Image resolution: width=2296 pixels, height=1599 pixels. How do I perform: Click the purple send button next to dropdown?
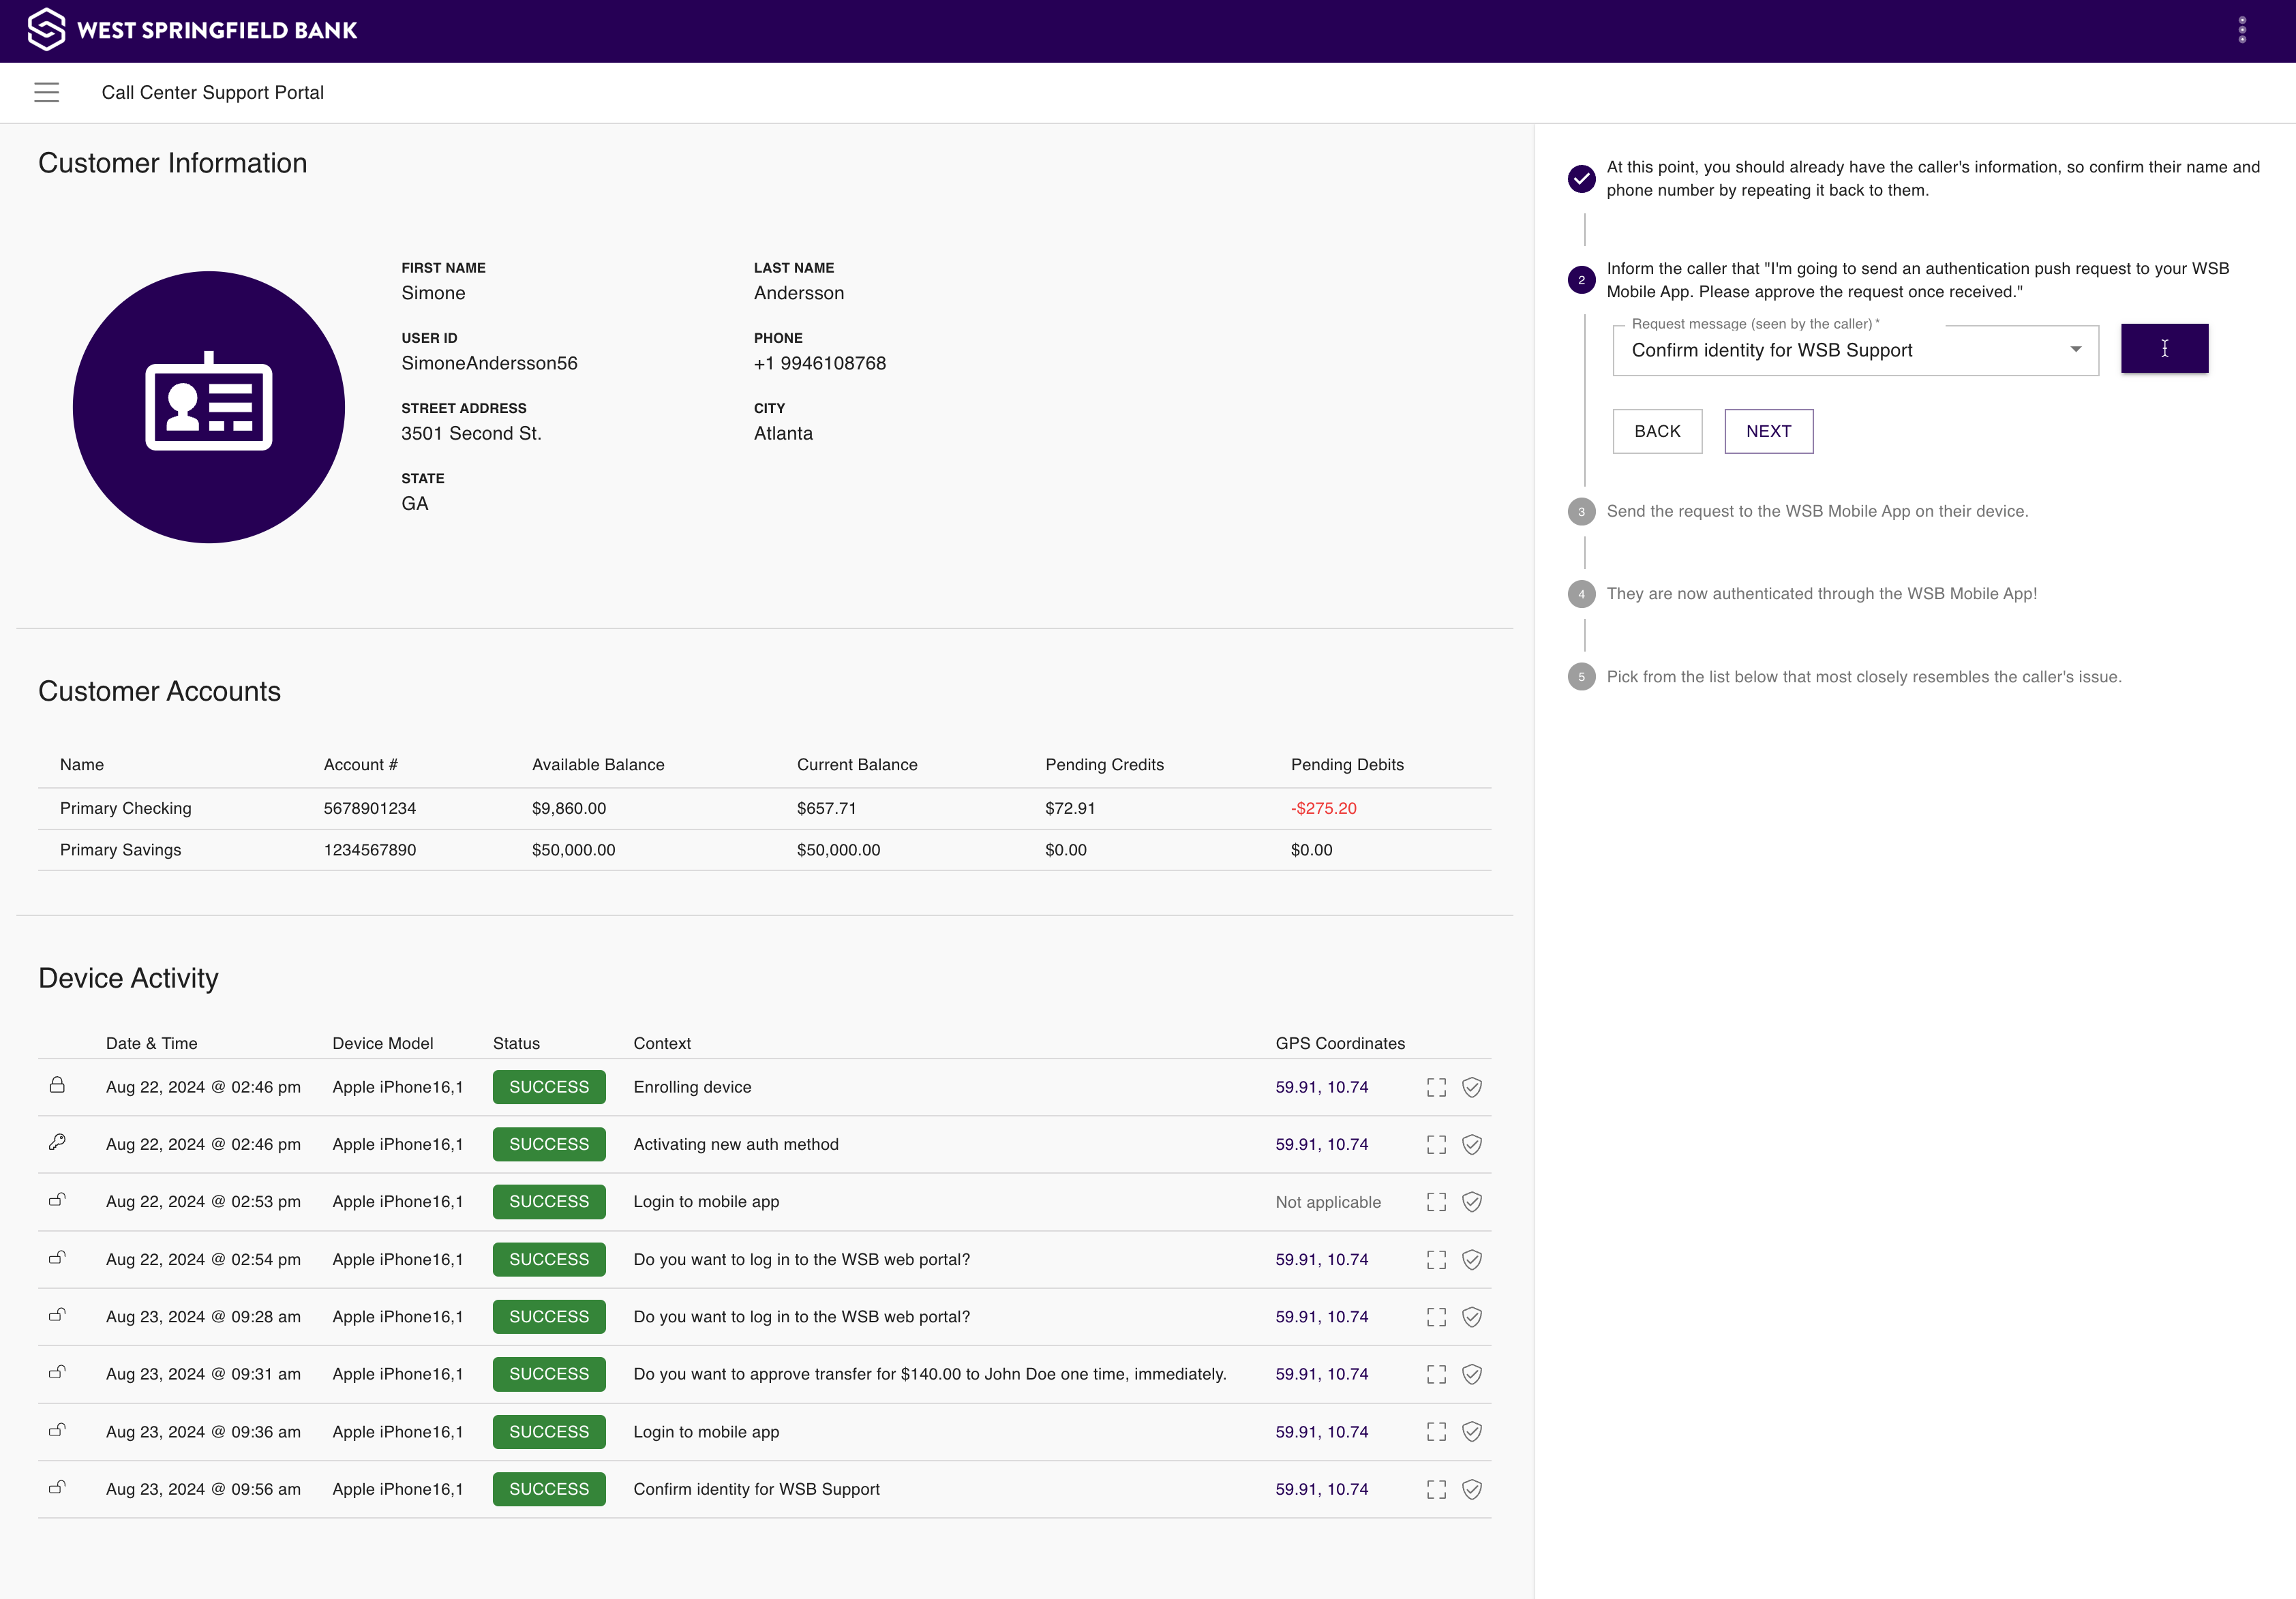[2164, 348]
